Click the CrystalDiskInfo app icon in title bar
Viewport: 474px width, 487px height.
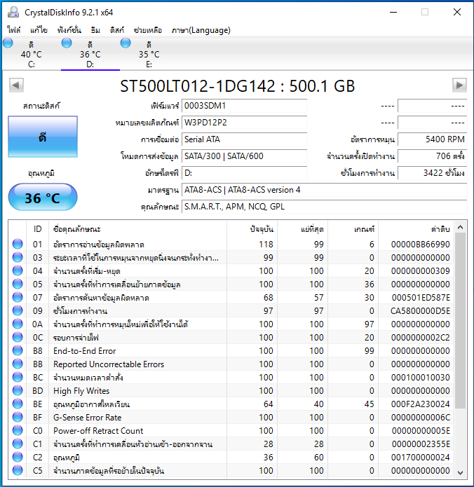(13, 12)
